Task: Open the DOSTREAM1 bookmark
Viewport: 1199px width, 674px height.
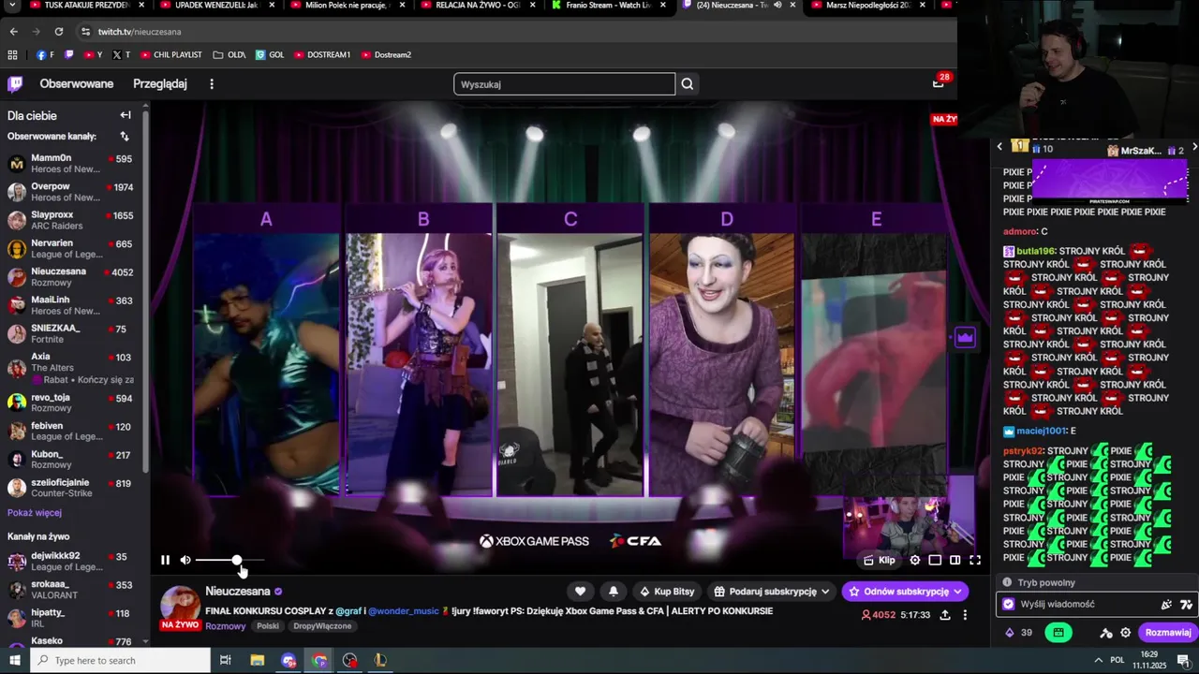Action: tap(322, 55)
